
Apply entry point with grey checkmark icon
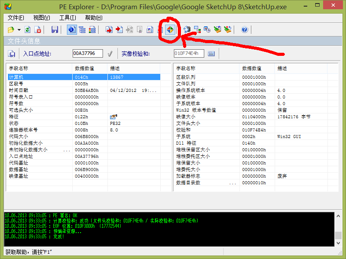point(110,54)
